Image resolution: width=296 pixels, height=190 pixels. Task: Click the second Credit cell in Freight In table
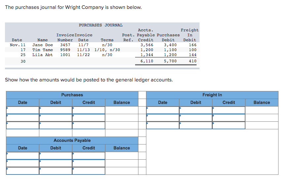pyautogui.click(x=229, y=118)
